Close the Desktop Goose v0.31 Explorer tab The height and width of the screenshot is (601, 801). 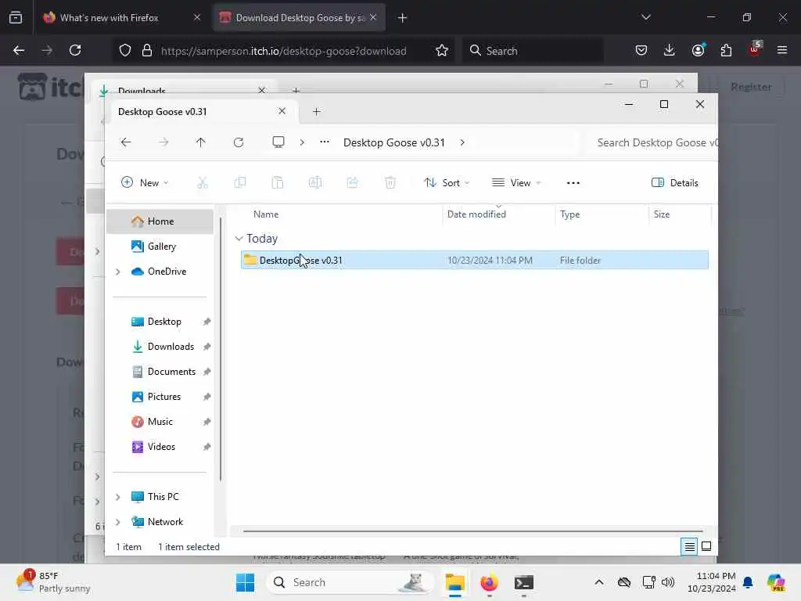point(282,111)
